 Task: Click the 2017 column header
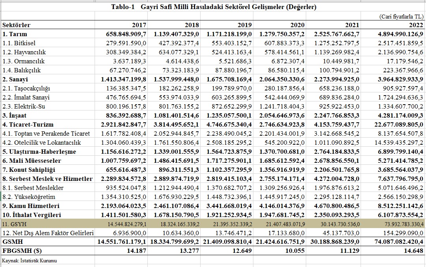(x=139, y=25)
